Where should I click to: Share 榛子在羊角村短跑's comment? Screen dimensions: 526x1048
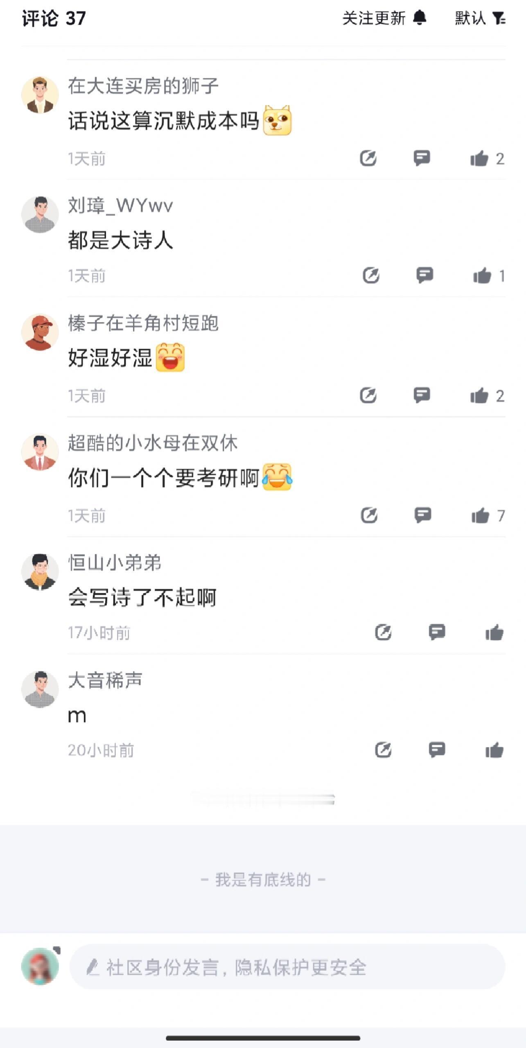pos(368,395)
